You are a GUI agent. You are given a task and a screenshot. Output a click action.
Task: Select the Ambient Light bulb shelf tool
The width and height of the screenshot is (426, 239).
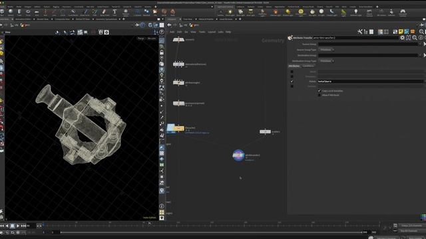pos(355,12)
